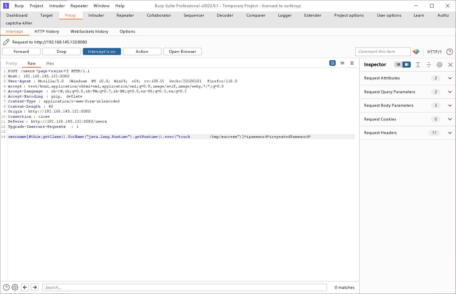The height and width of the screenshot is (294, 456).
Task: Switch Inspector to side-by-side layout
Action: pyautogui.click(x=406, y=64)
